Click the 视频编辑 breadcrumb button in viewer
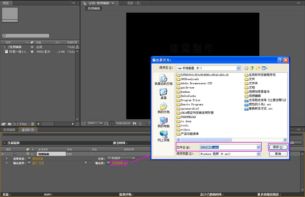Screen dimensions: 305x197 pyautogui.click(x=94, y=8)
